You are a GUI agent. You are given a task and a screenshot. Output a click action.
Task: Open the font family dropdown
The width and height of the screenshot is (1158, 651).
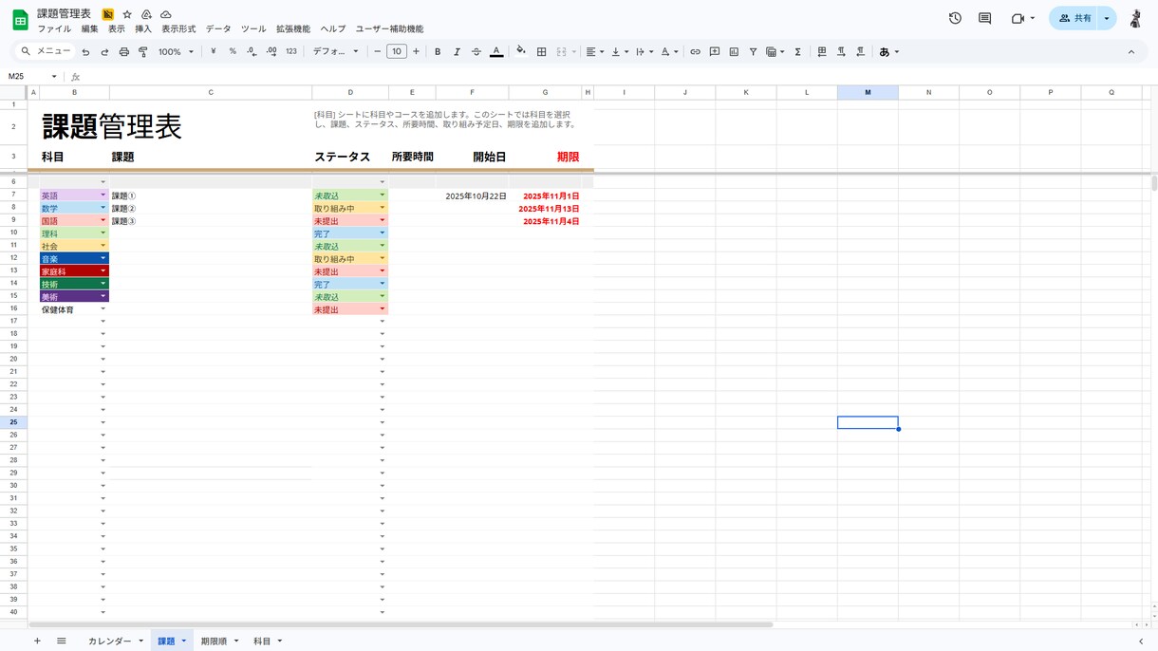point(336,52)
